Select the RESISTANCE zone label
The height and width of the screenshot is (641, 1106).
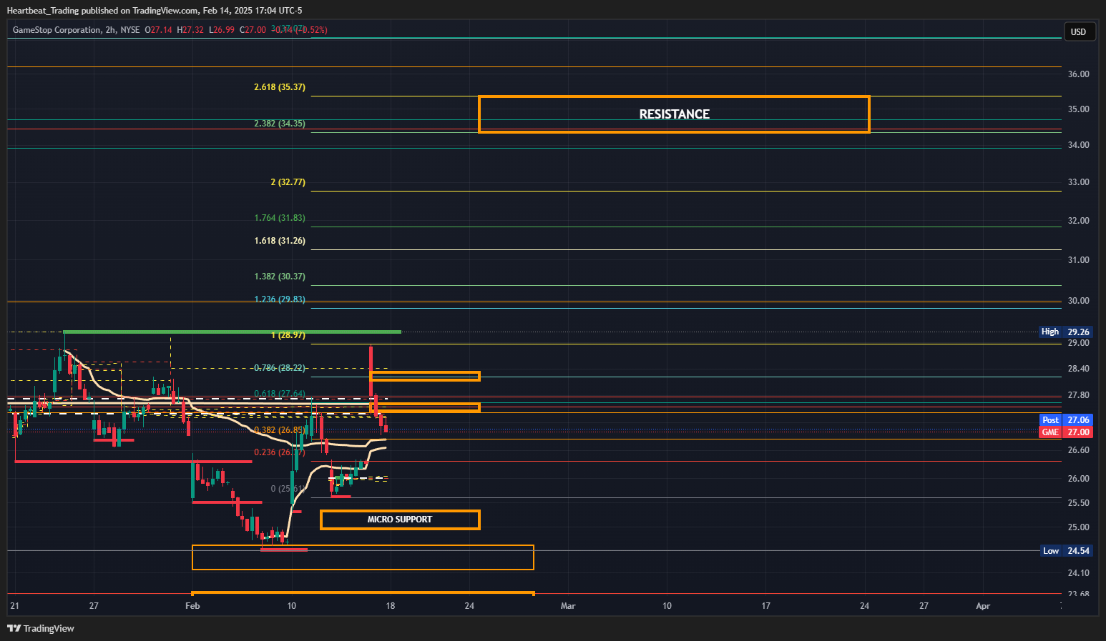[674, 114]
